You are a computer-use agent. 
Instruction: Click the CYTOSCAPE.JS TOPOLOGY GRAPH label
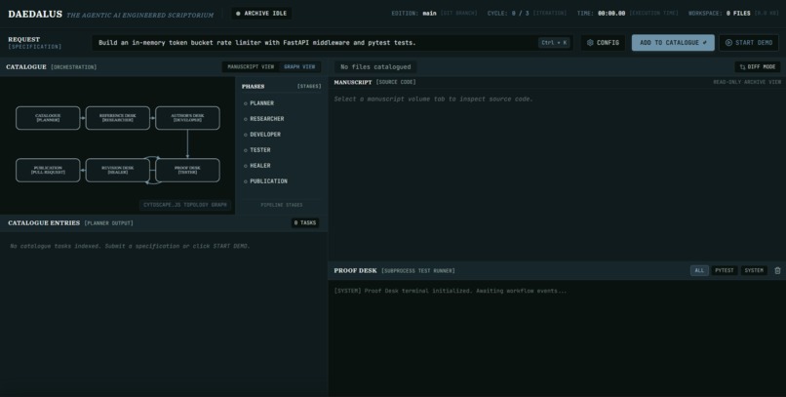pyautogui.click(x=184, y=205)
